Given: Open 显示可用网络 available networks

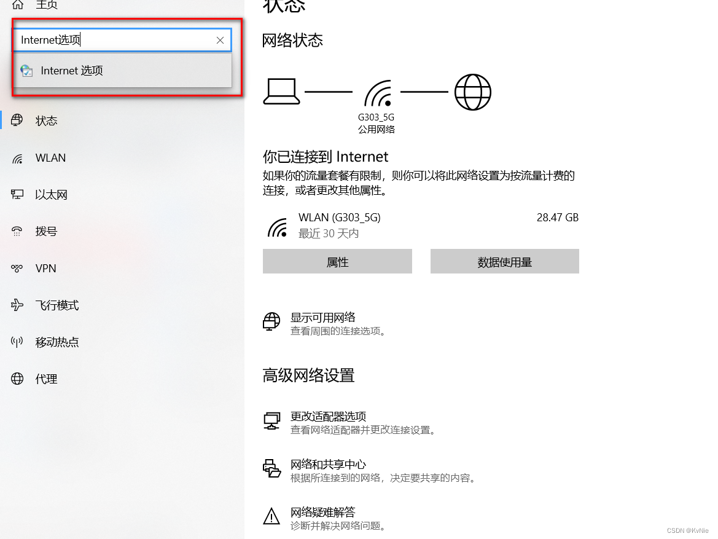Looking at the screenshot, I should (323, 318).
